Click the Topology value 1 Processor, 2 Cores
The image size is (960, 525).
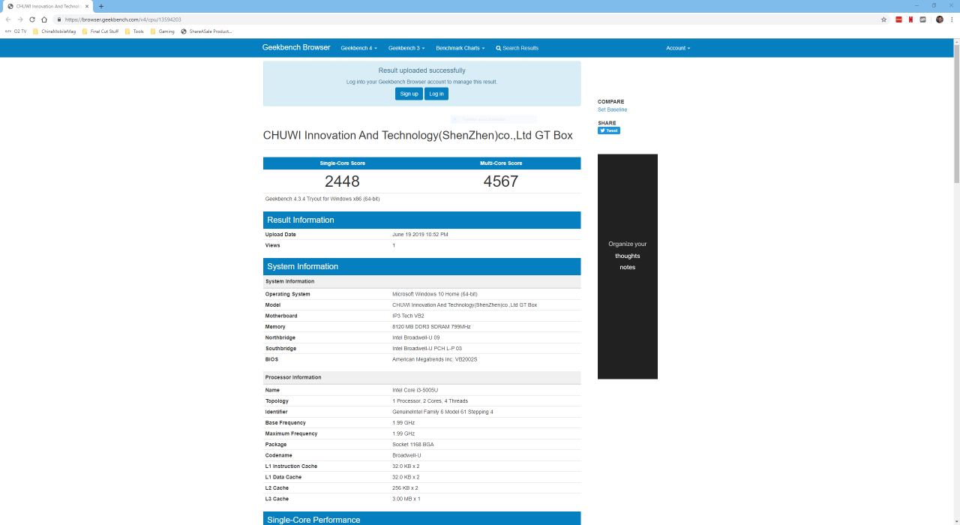[430, 401]
